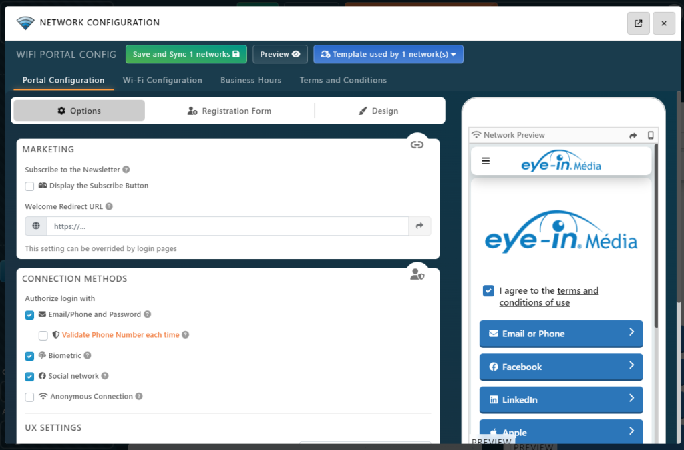Image resolution: width=684 pixels, height=450 pixels.
Task: Show help for Anonymous Connection
Action: [x=139, y=396]
